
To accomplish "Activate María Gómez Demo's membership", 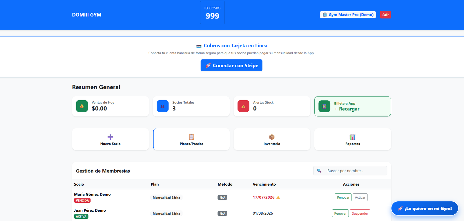I will click(x=360, y=198).
